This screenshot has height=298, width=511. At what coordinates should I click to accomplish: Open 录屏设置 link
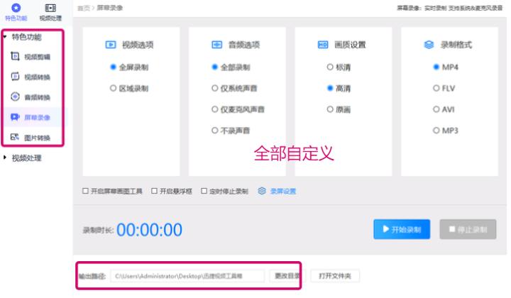[283, 191]
